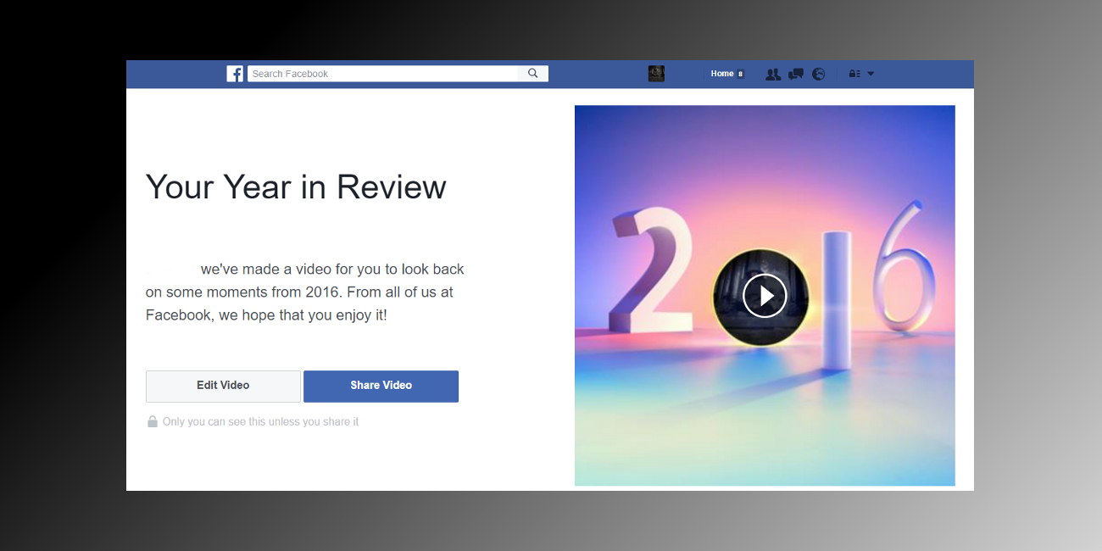The image size is (1102, 551).
Task: Open the privacy shortcuts lock icon
Action: (x=854, y=74)
